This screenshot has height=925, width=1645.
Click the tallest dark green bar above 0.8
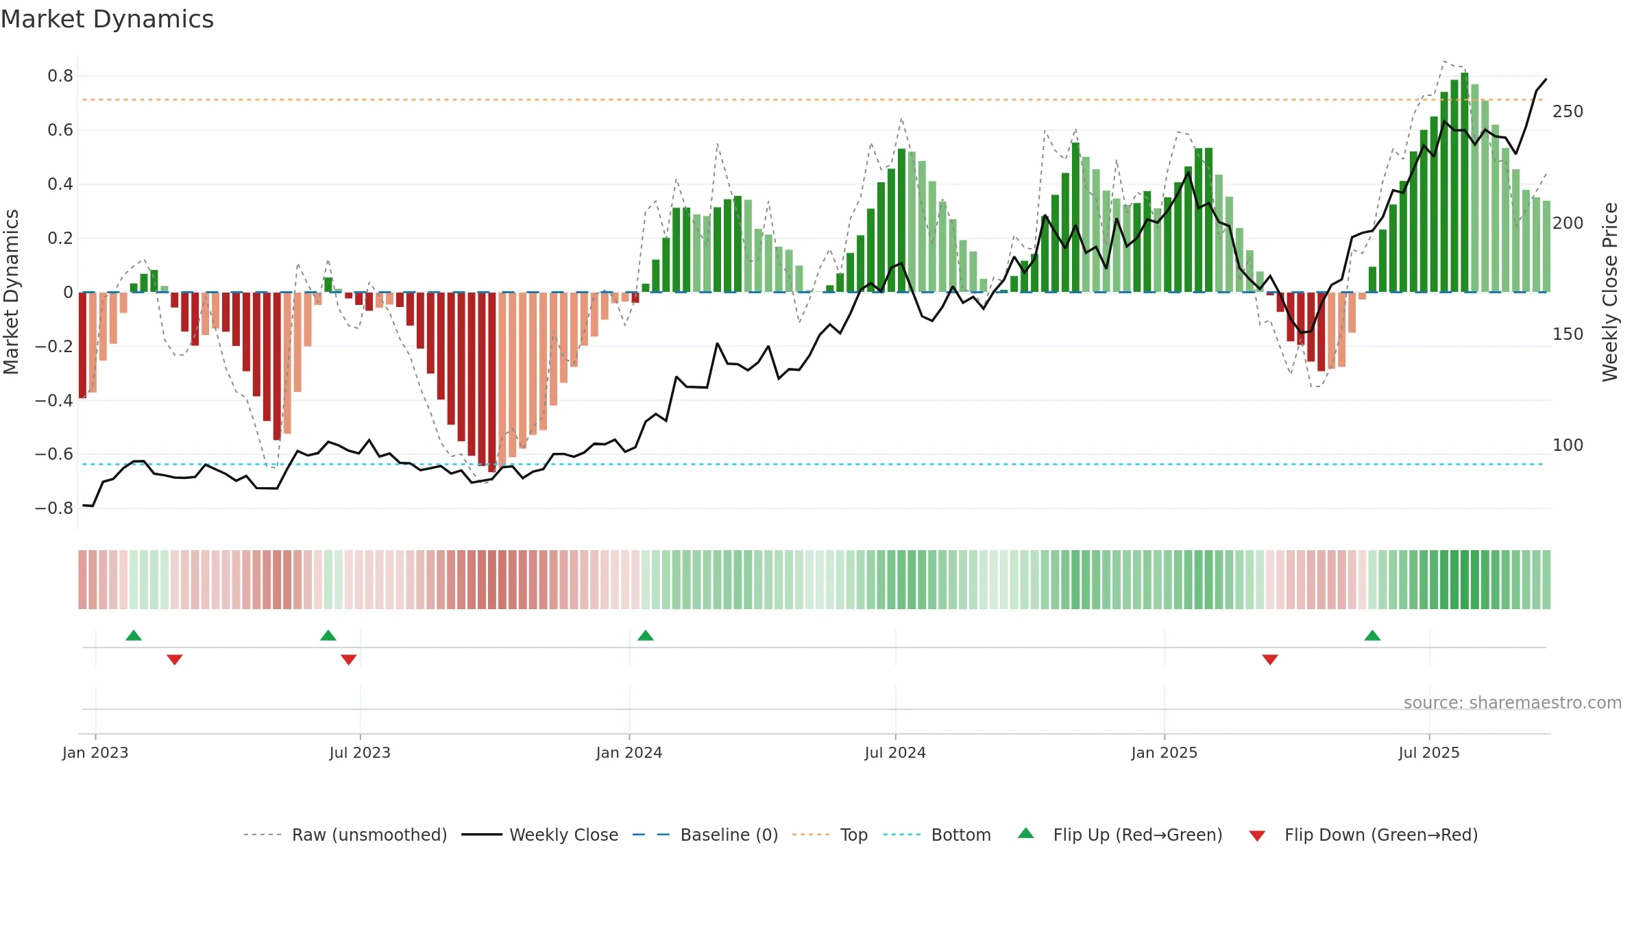[1465, 182]
